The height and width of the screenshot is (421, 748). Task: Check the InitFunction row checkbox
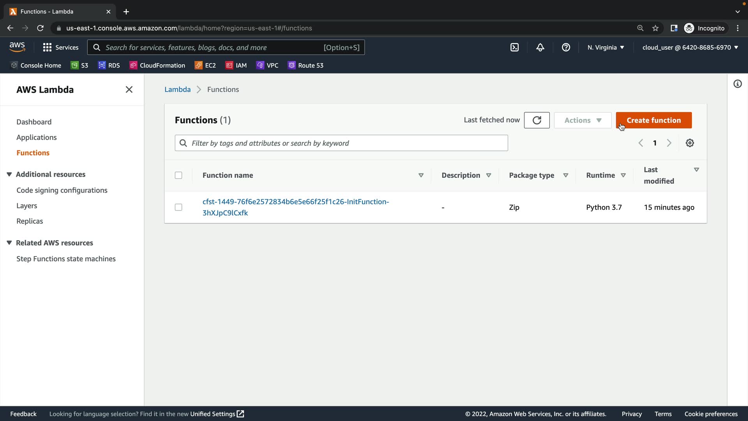[178, 207]
